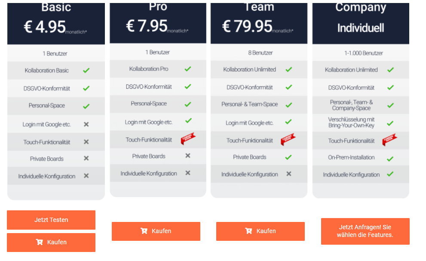Image resolution: width=426 pixels, height=261 pixels.
Task: Click the shopping cart icon in Pro Kaufen button
Action: pos(144,231)
